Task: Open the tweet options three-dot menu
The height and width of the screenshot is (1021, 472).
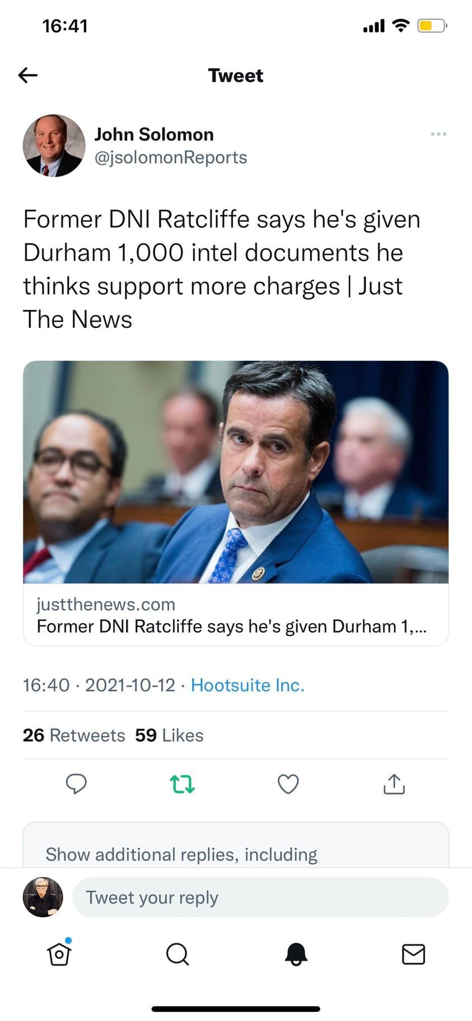Action: click(x=438, y=134)
